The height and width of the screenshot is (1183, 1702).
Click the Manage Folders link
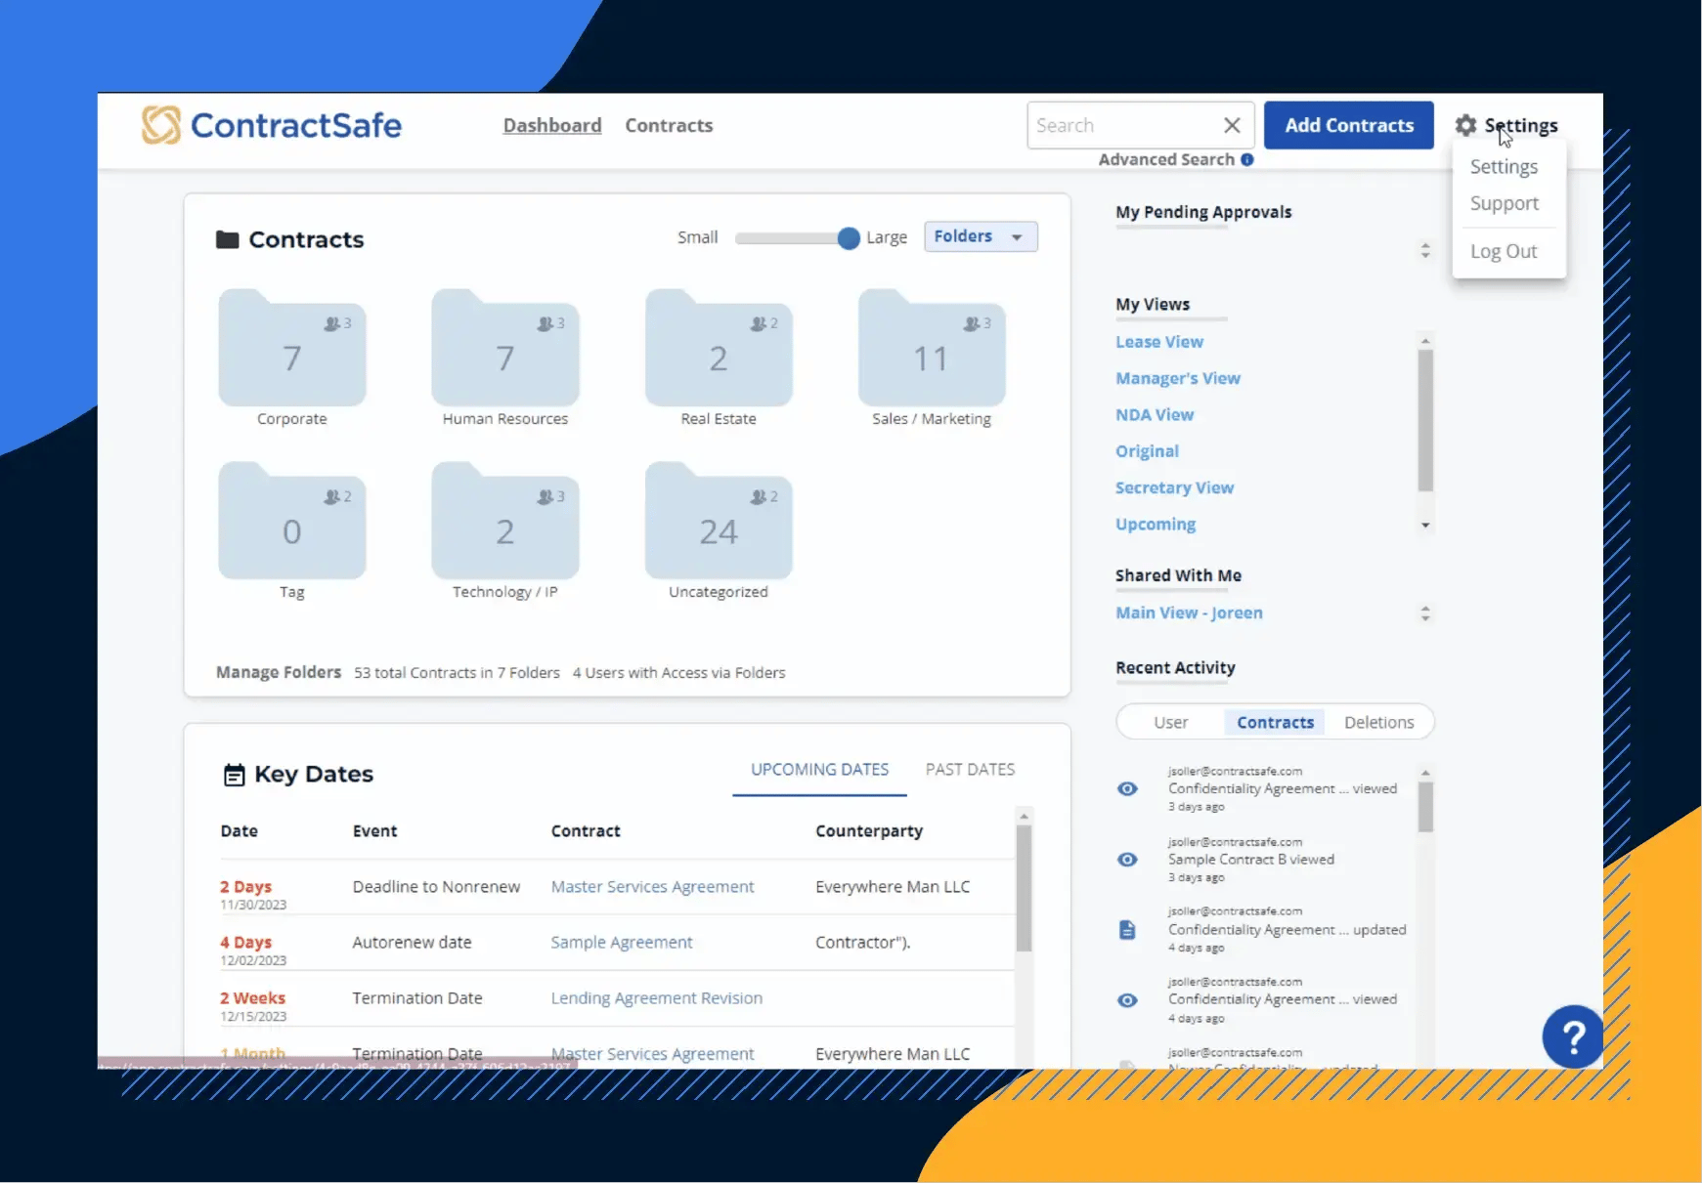click(279, 672)
